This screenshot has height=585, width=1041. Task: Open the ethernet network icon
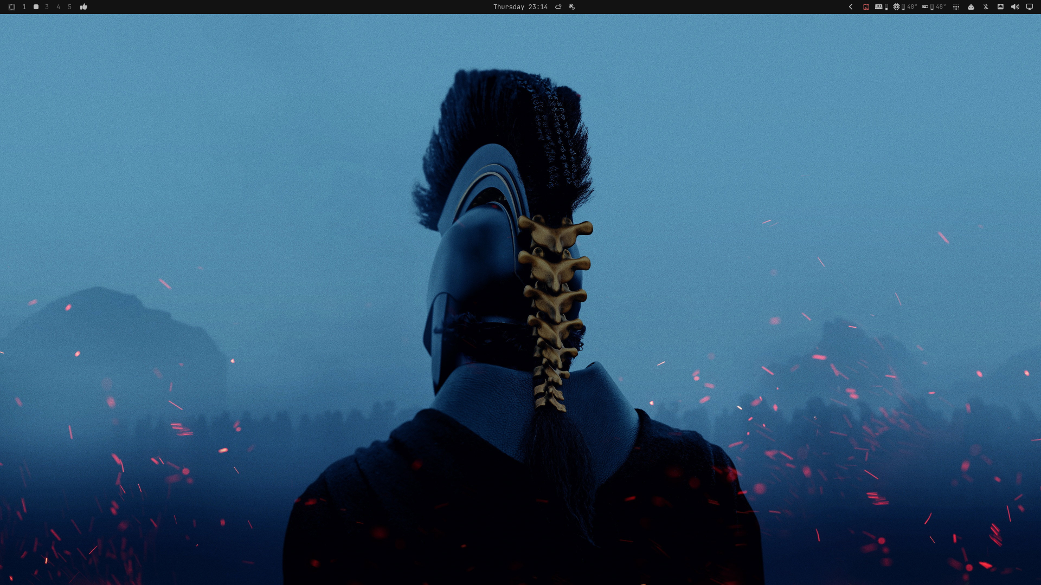[1000, 7]
